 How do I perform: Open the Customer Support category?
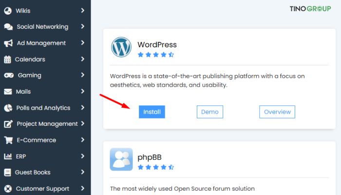42,189
